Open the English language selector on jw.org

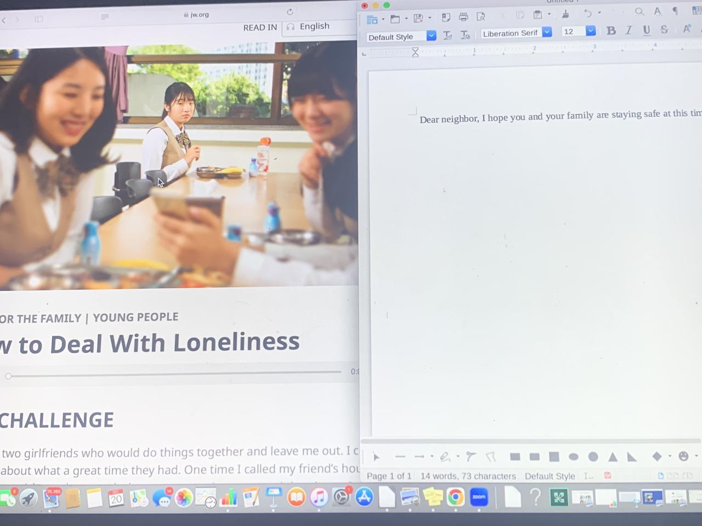[320, 27]
